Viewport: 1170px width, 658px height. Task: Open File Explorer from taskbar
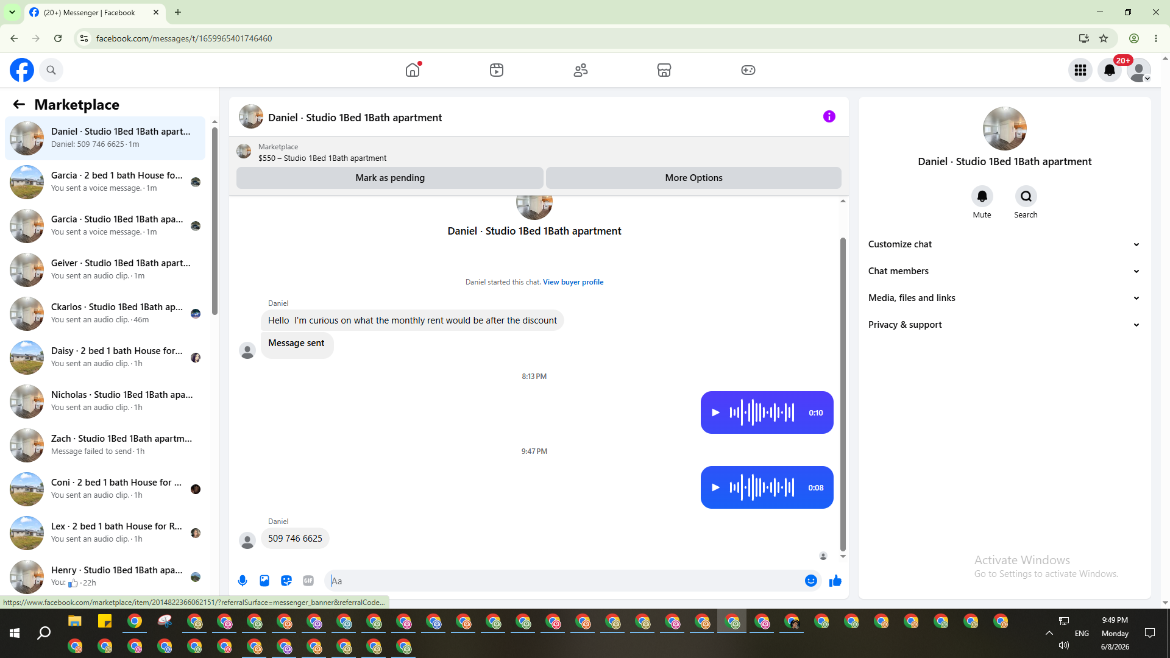[75, 621]
